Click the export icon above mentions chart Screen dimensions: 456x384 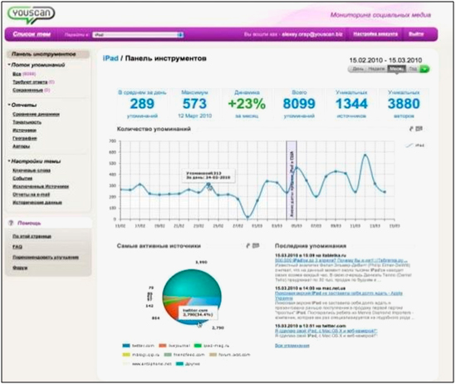[x=419, y=129]
